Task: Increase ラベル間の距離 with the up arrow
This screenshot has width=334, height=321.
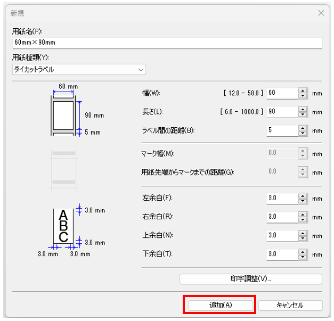Action: tap(303, 127)
